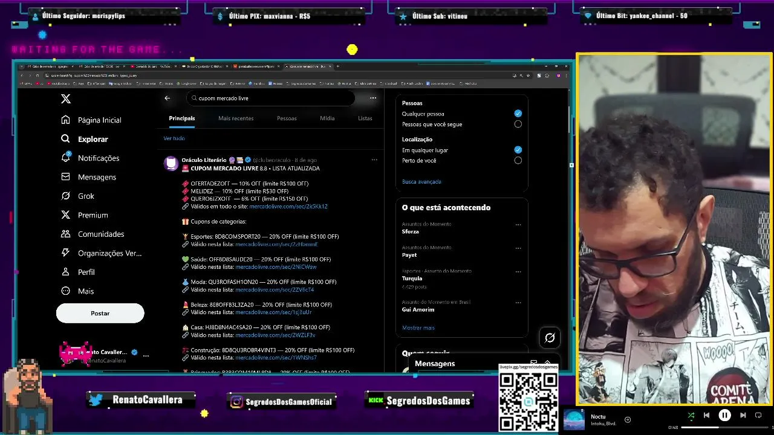Add Noctu to library with plus icon
Viewport: 774px width, 435px height.
[x=628, y=419]
